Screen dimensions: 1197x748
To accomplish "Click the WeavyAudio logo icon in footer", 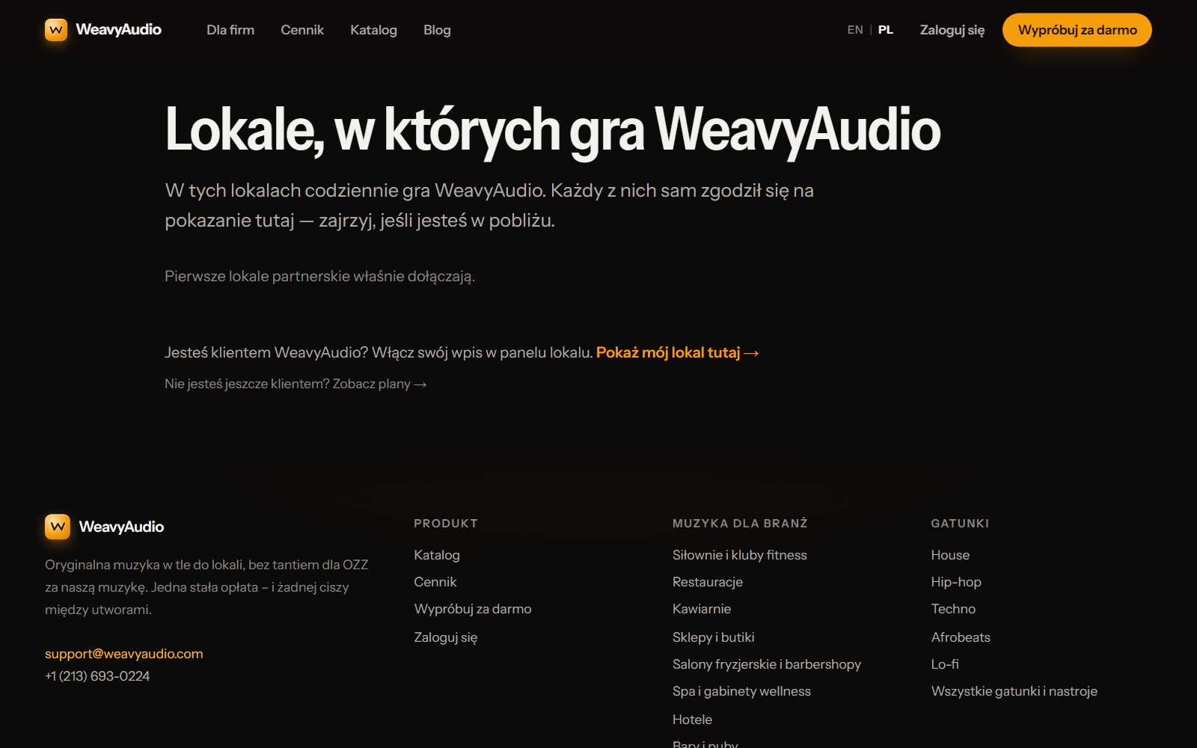I will pyautogui.click(x=58, y=527).
